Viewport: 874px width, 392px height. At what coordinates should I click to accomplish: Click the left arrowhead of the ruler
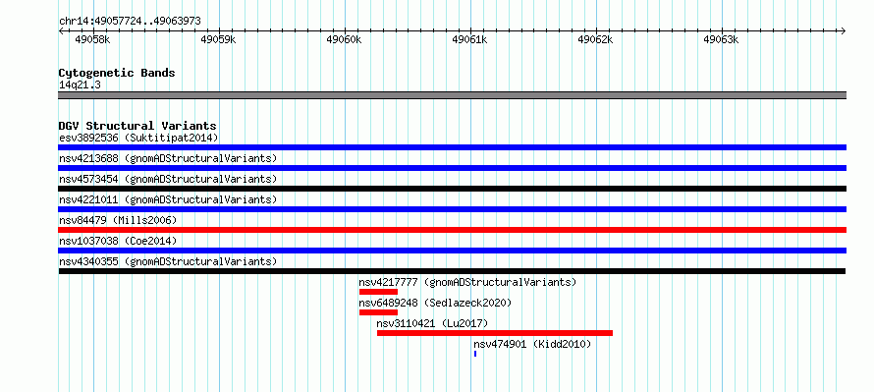61,30
